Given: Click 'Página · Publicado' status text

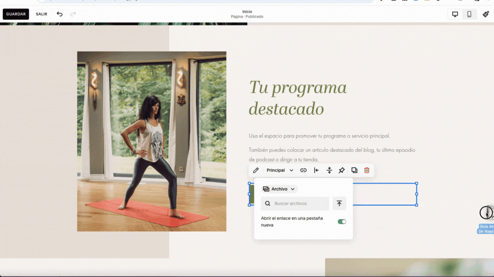Looking at the screenshot, I should point(247,17).
